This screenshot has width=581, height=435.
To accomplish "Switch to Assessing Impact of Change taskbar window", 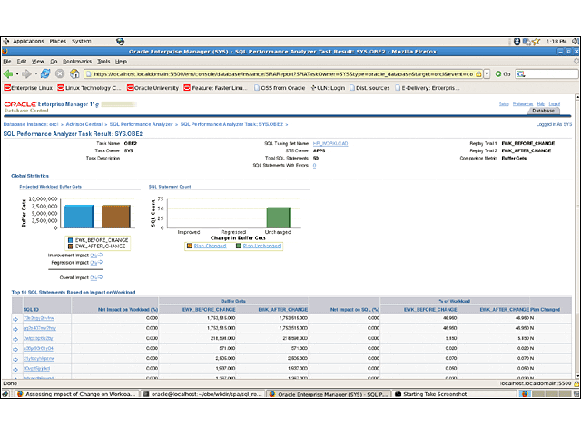I will (77, 394).
